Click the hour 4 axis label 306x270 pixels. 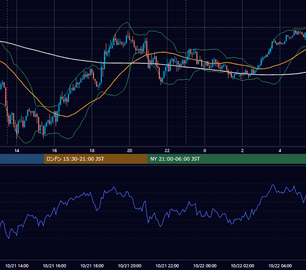coord(280,151)
